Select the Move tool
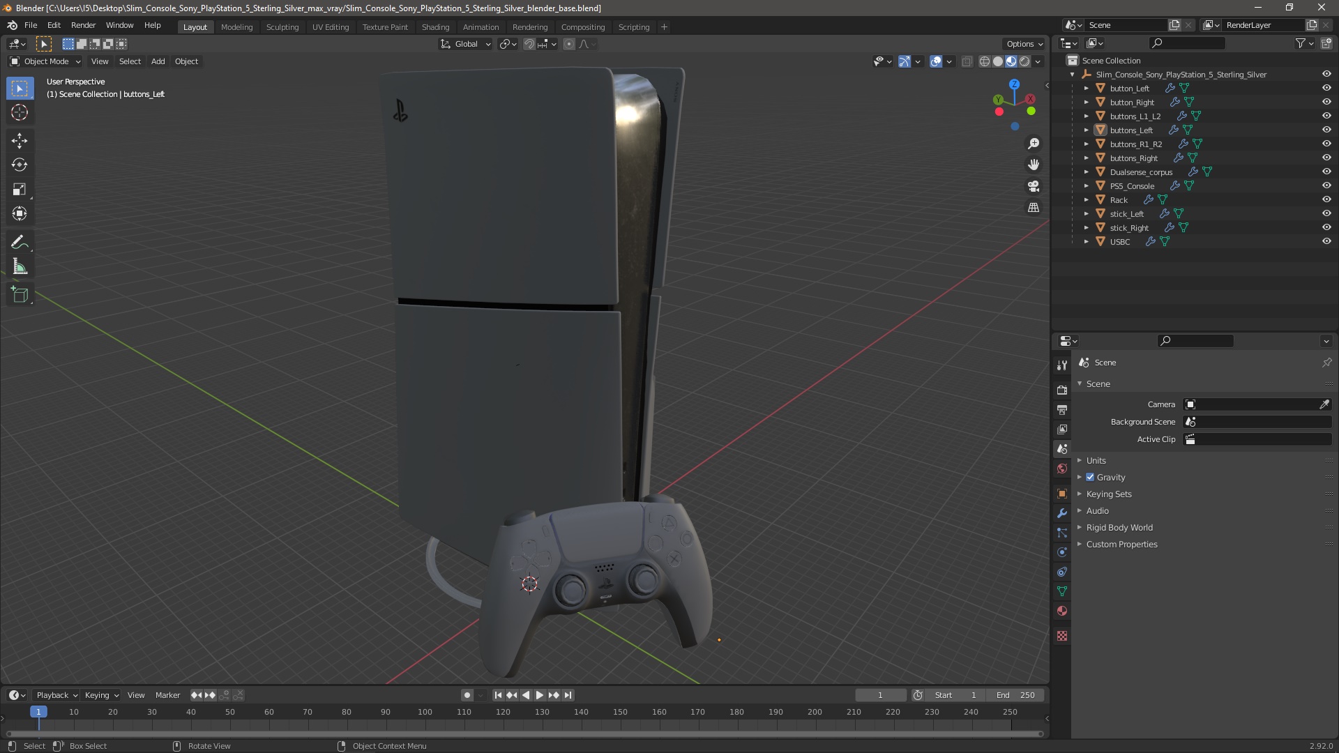Screen dimensions: 1339x753 coord(20,141)
